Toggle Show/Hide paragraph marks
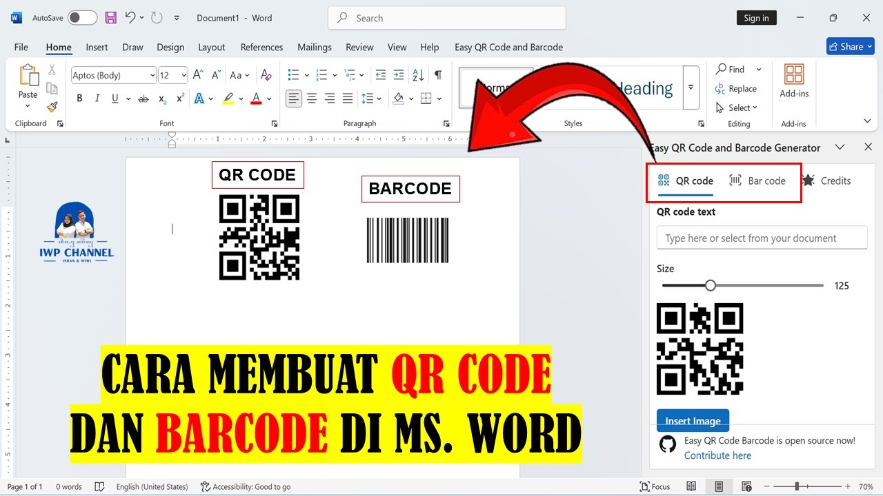Image resolution: width=883 pixels, height=496 pixels. 438,75
